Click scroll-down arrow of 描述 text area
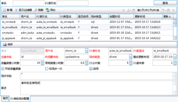 click(174, 93)
